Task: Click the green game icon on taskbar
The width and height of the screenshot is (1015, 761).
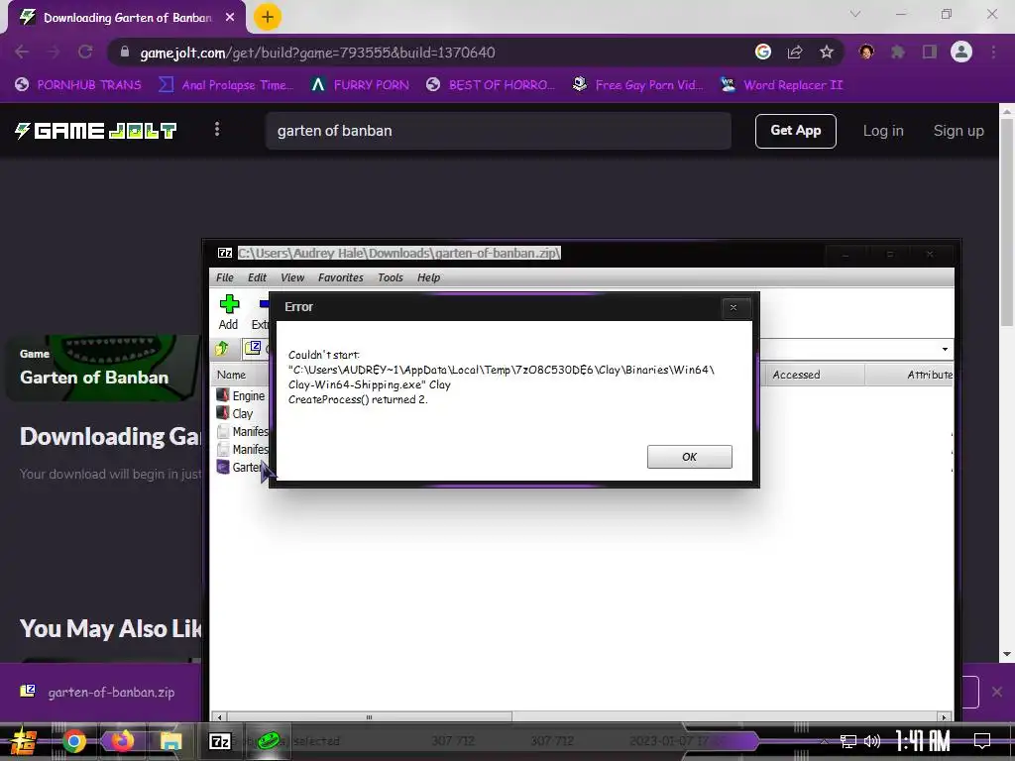Action: (x=268, y=741)
